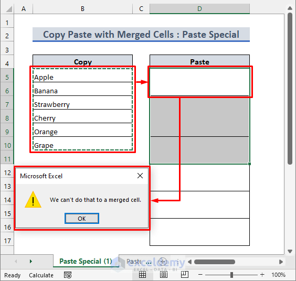This screenshot has height=281, width=296.
Task: Click the previous sheet navigation arrow
Action: [16, 262]
